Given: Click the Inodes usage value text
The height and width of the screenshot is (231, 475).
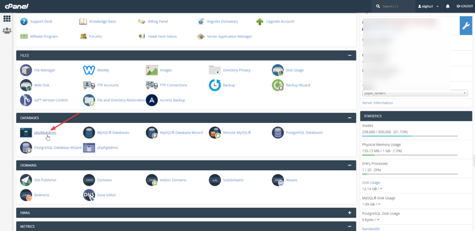Looking at the screenshot, I should (385, 132).
